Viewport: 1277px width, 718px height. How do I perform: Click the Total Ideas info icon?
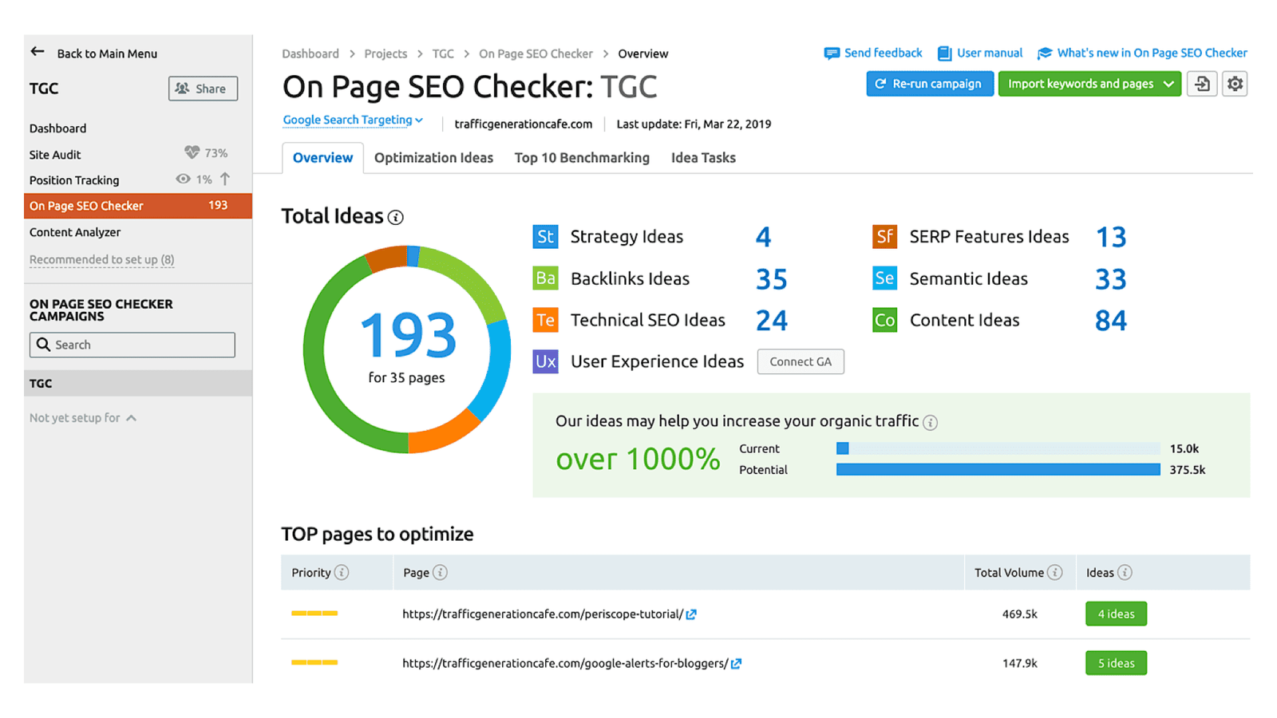tap(395, 216)
